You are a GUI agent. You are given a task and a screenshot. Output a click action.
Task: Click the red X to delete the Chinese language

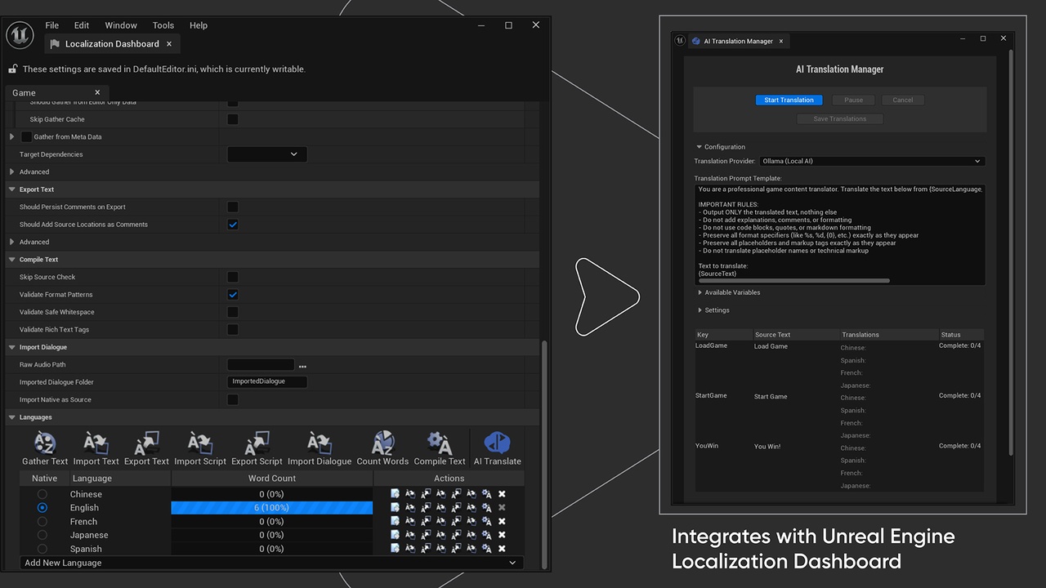(502, 493)
